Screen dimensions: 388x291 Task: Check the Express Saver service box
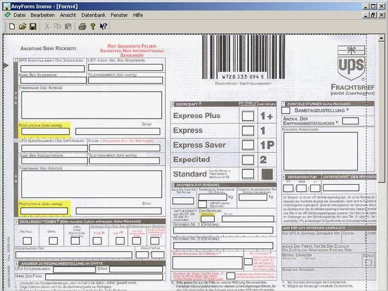pyautogui.click(x=248, y=145)
